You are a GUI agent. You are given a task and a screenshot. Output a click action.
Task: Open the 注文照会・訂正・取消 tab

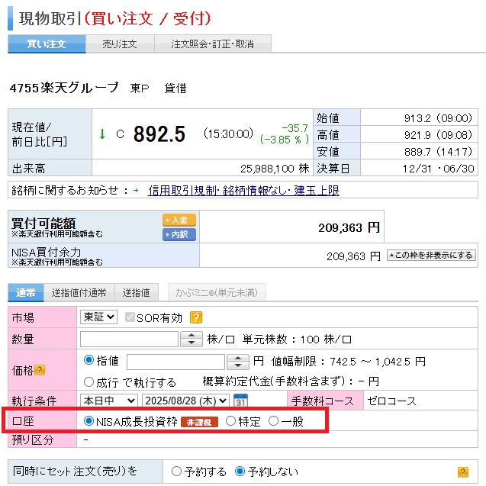pyautogui.click(x=213, y=44)
